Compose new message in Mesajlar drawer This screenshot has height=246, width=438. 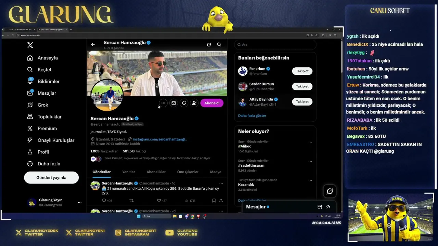tap(320, 207)
